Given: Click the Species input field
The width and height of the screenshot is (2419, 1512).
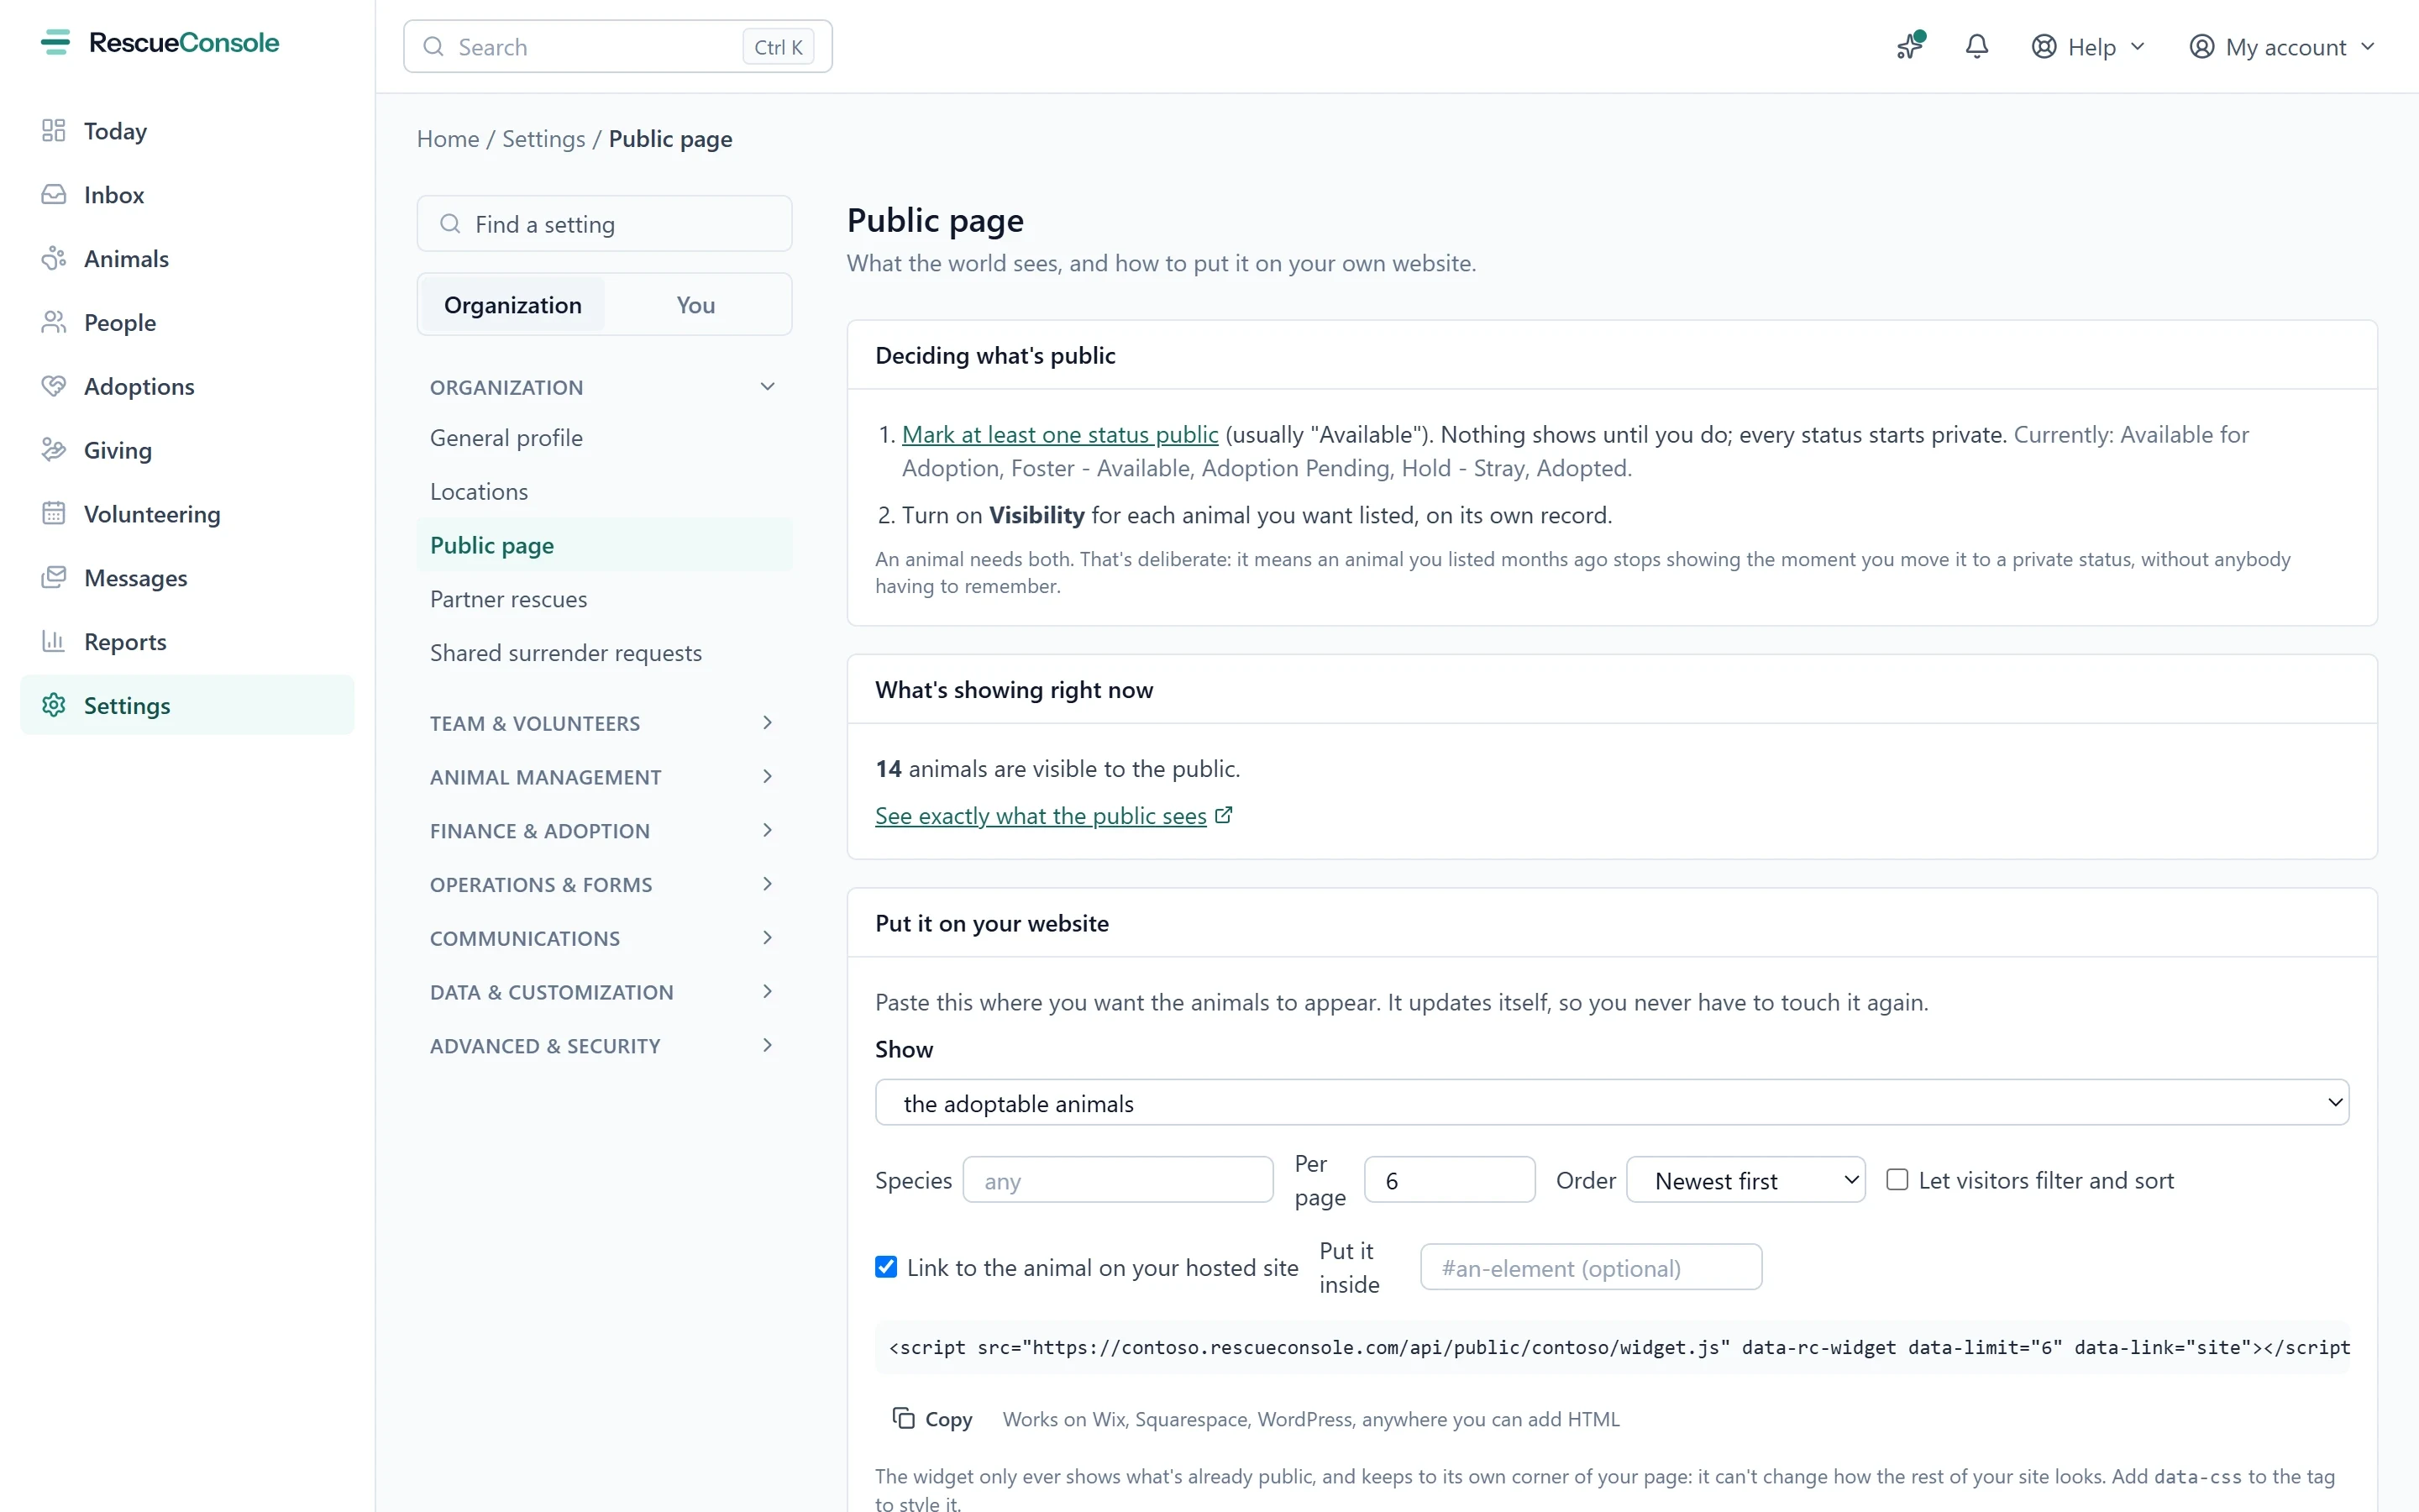Looking at the screenshot, I should (x=1118, y=1180).
